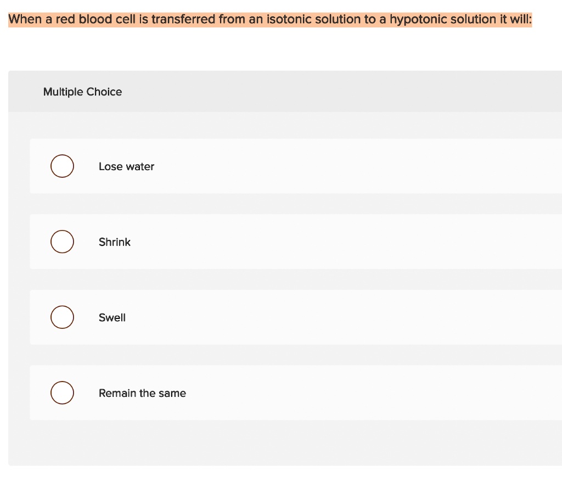This screenshot has width=562, height=499.
Task: Select the radio button for Lose water
Action: 62,166
